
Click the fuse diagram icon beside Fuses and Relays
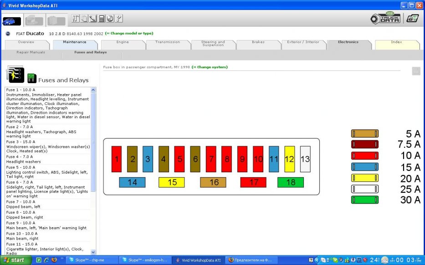pyautogui.click(x=15, y=75)
